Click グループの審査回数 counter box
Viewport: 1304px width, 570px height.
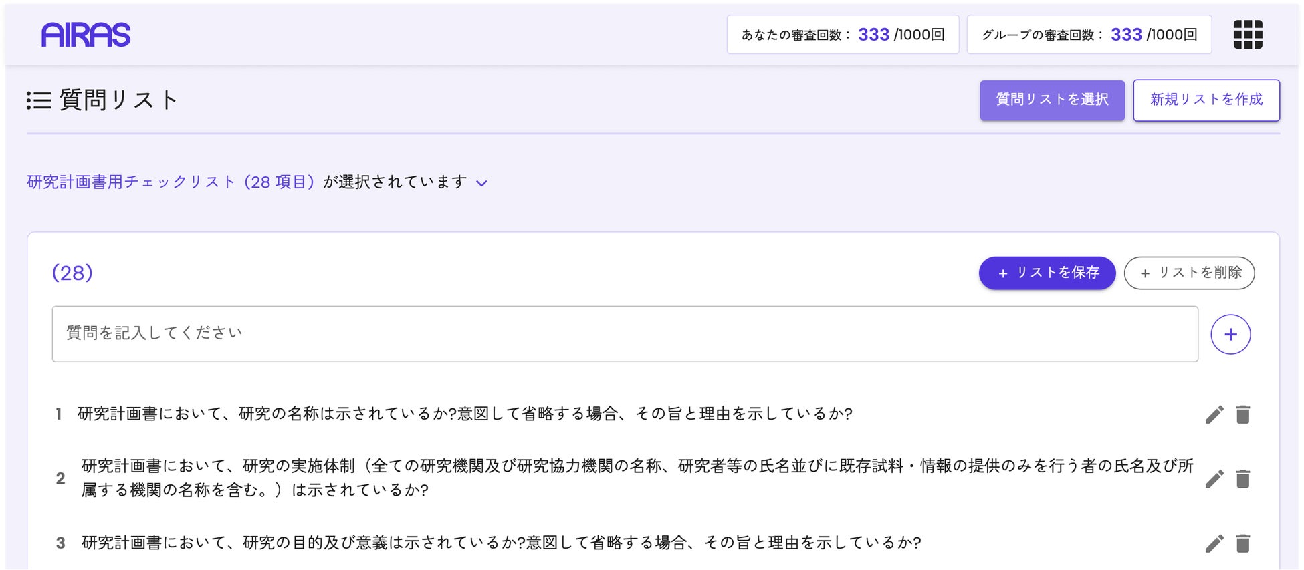point(1089,35)
